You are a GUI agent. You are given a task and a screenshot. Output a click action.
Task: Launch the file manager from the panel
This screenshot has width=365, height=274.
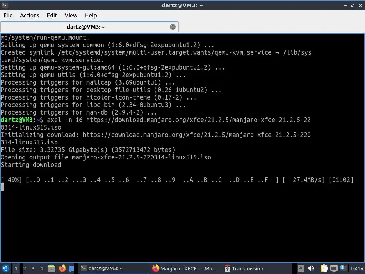51,268
